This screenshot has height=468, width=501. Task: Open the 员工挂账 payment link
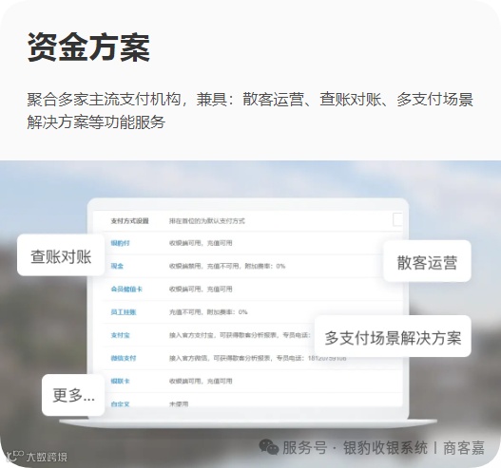click(124, 312)
